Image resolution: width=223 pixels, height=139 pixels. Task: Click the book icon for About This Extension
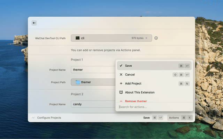click(x=121, y=92)
